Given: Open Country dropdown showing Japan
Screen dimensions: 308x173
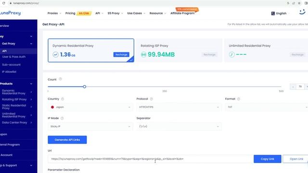Looking at the screenshot, I should (90, 107).
